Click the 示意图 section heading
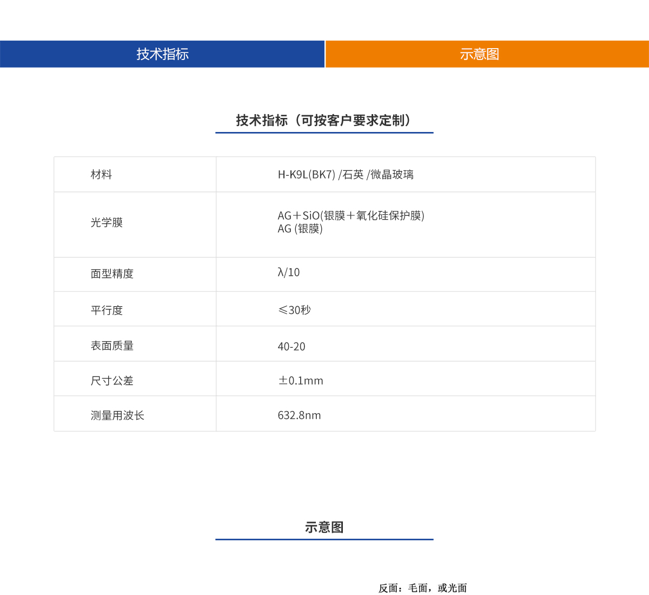This screenshot has width=649, height=595. pos(325,526)
